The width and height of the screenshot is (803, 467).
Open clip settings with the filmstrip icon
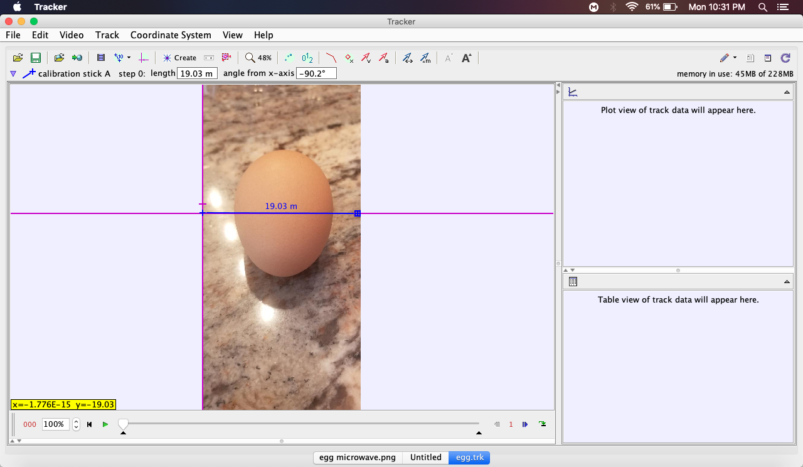point(100,58)
